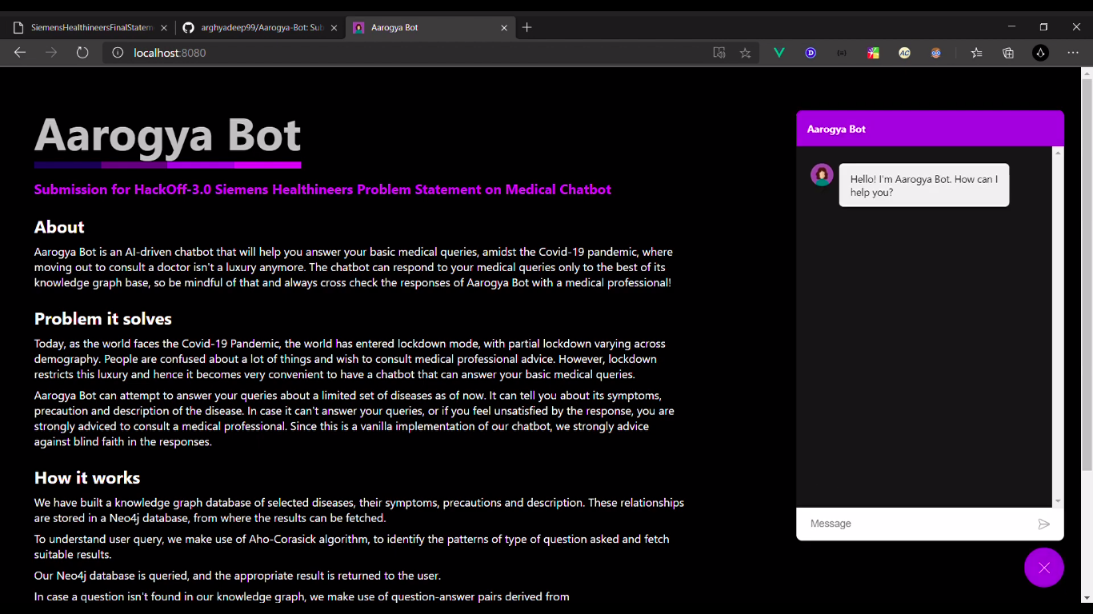The image size is (1093, 614).
Task: Click the page vertical scrollbar thumb
Action: click(x=1087, y=276)
